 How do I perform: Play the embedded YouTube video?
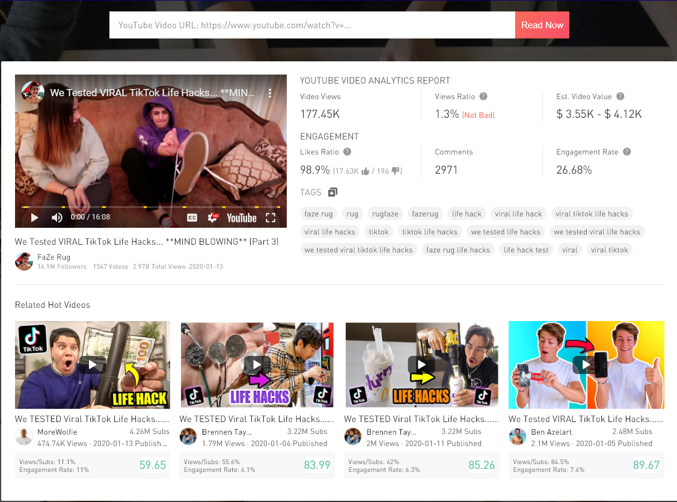tap(34, 218)
